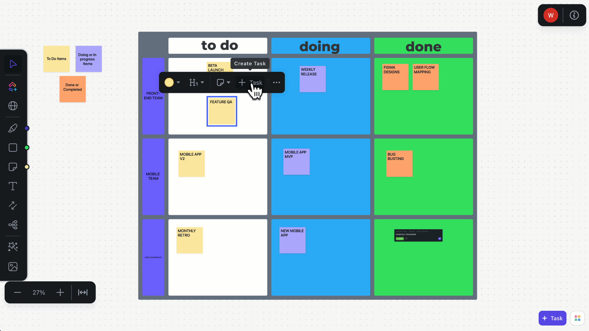Screen dimensions: 589x331
Task: Select the Sticky Note tool
Action: [x=13, y=166]
